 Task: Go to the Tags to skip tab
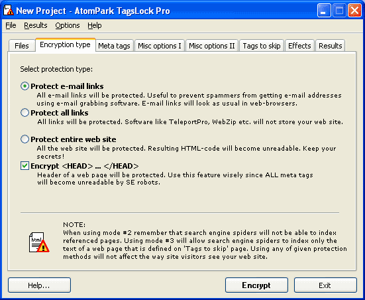[262, 46]
